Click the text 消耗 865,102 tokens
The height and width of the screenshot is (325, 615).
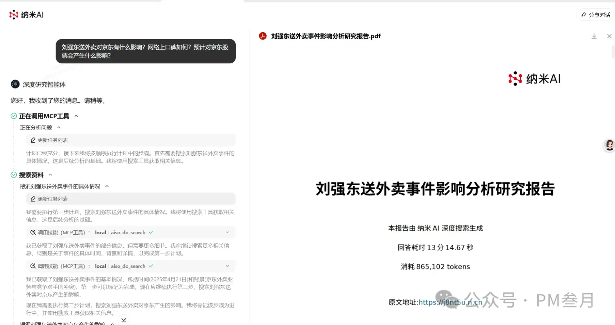tap(435, 267)
